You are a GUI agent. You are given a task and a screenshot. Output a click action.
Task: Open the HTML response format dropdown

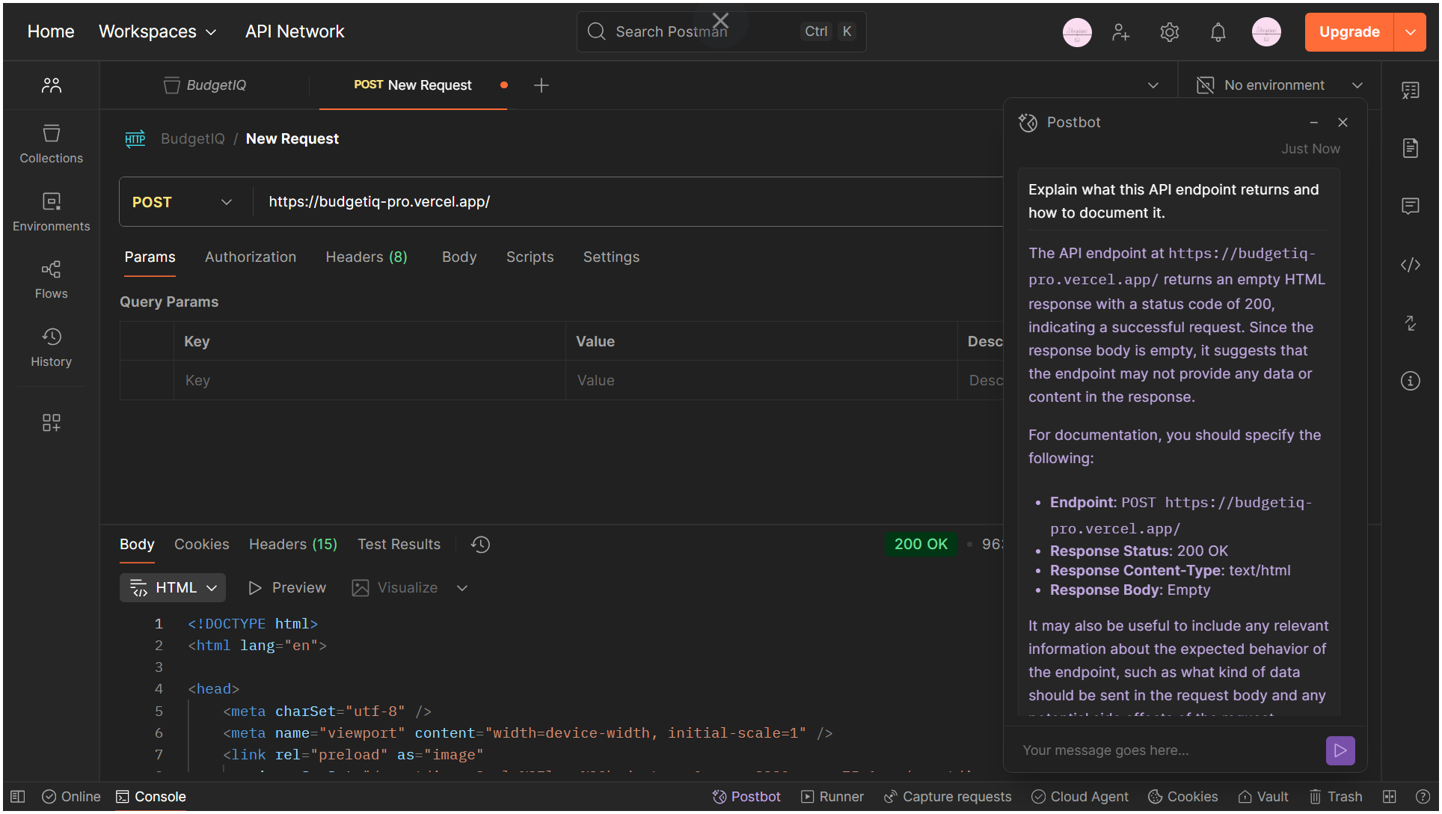[x=173, y=588]
